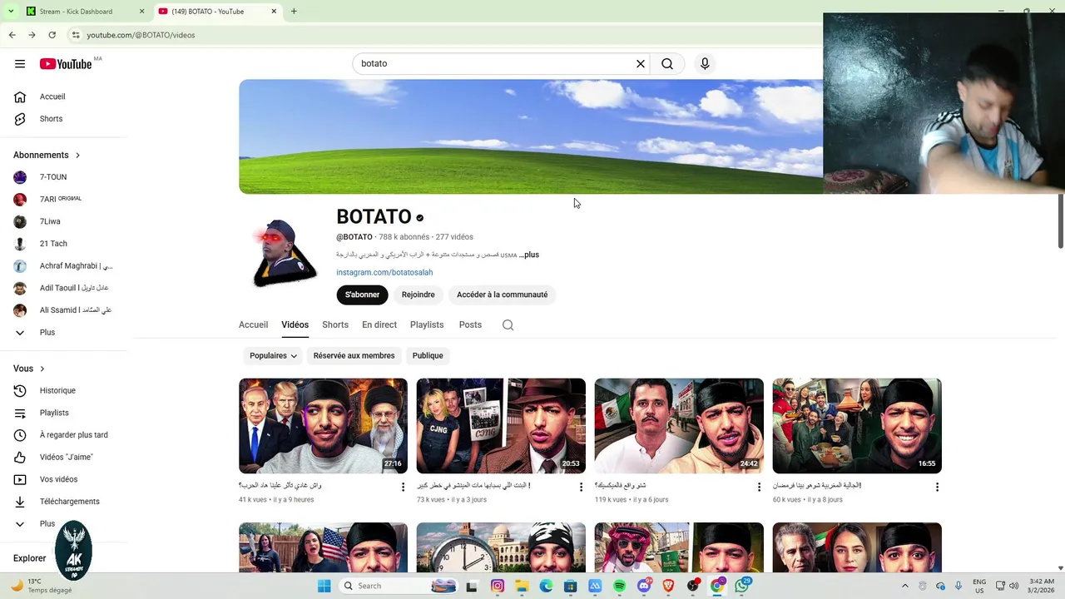Expand channel description with ...plus
The height and width of the screenshot is (599, 1065).
529,255
